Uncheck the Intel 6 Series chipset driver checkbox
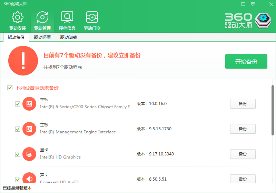Screen dimensions: 276x193 click(x=18, y=104)
